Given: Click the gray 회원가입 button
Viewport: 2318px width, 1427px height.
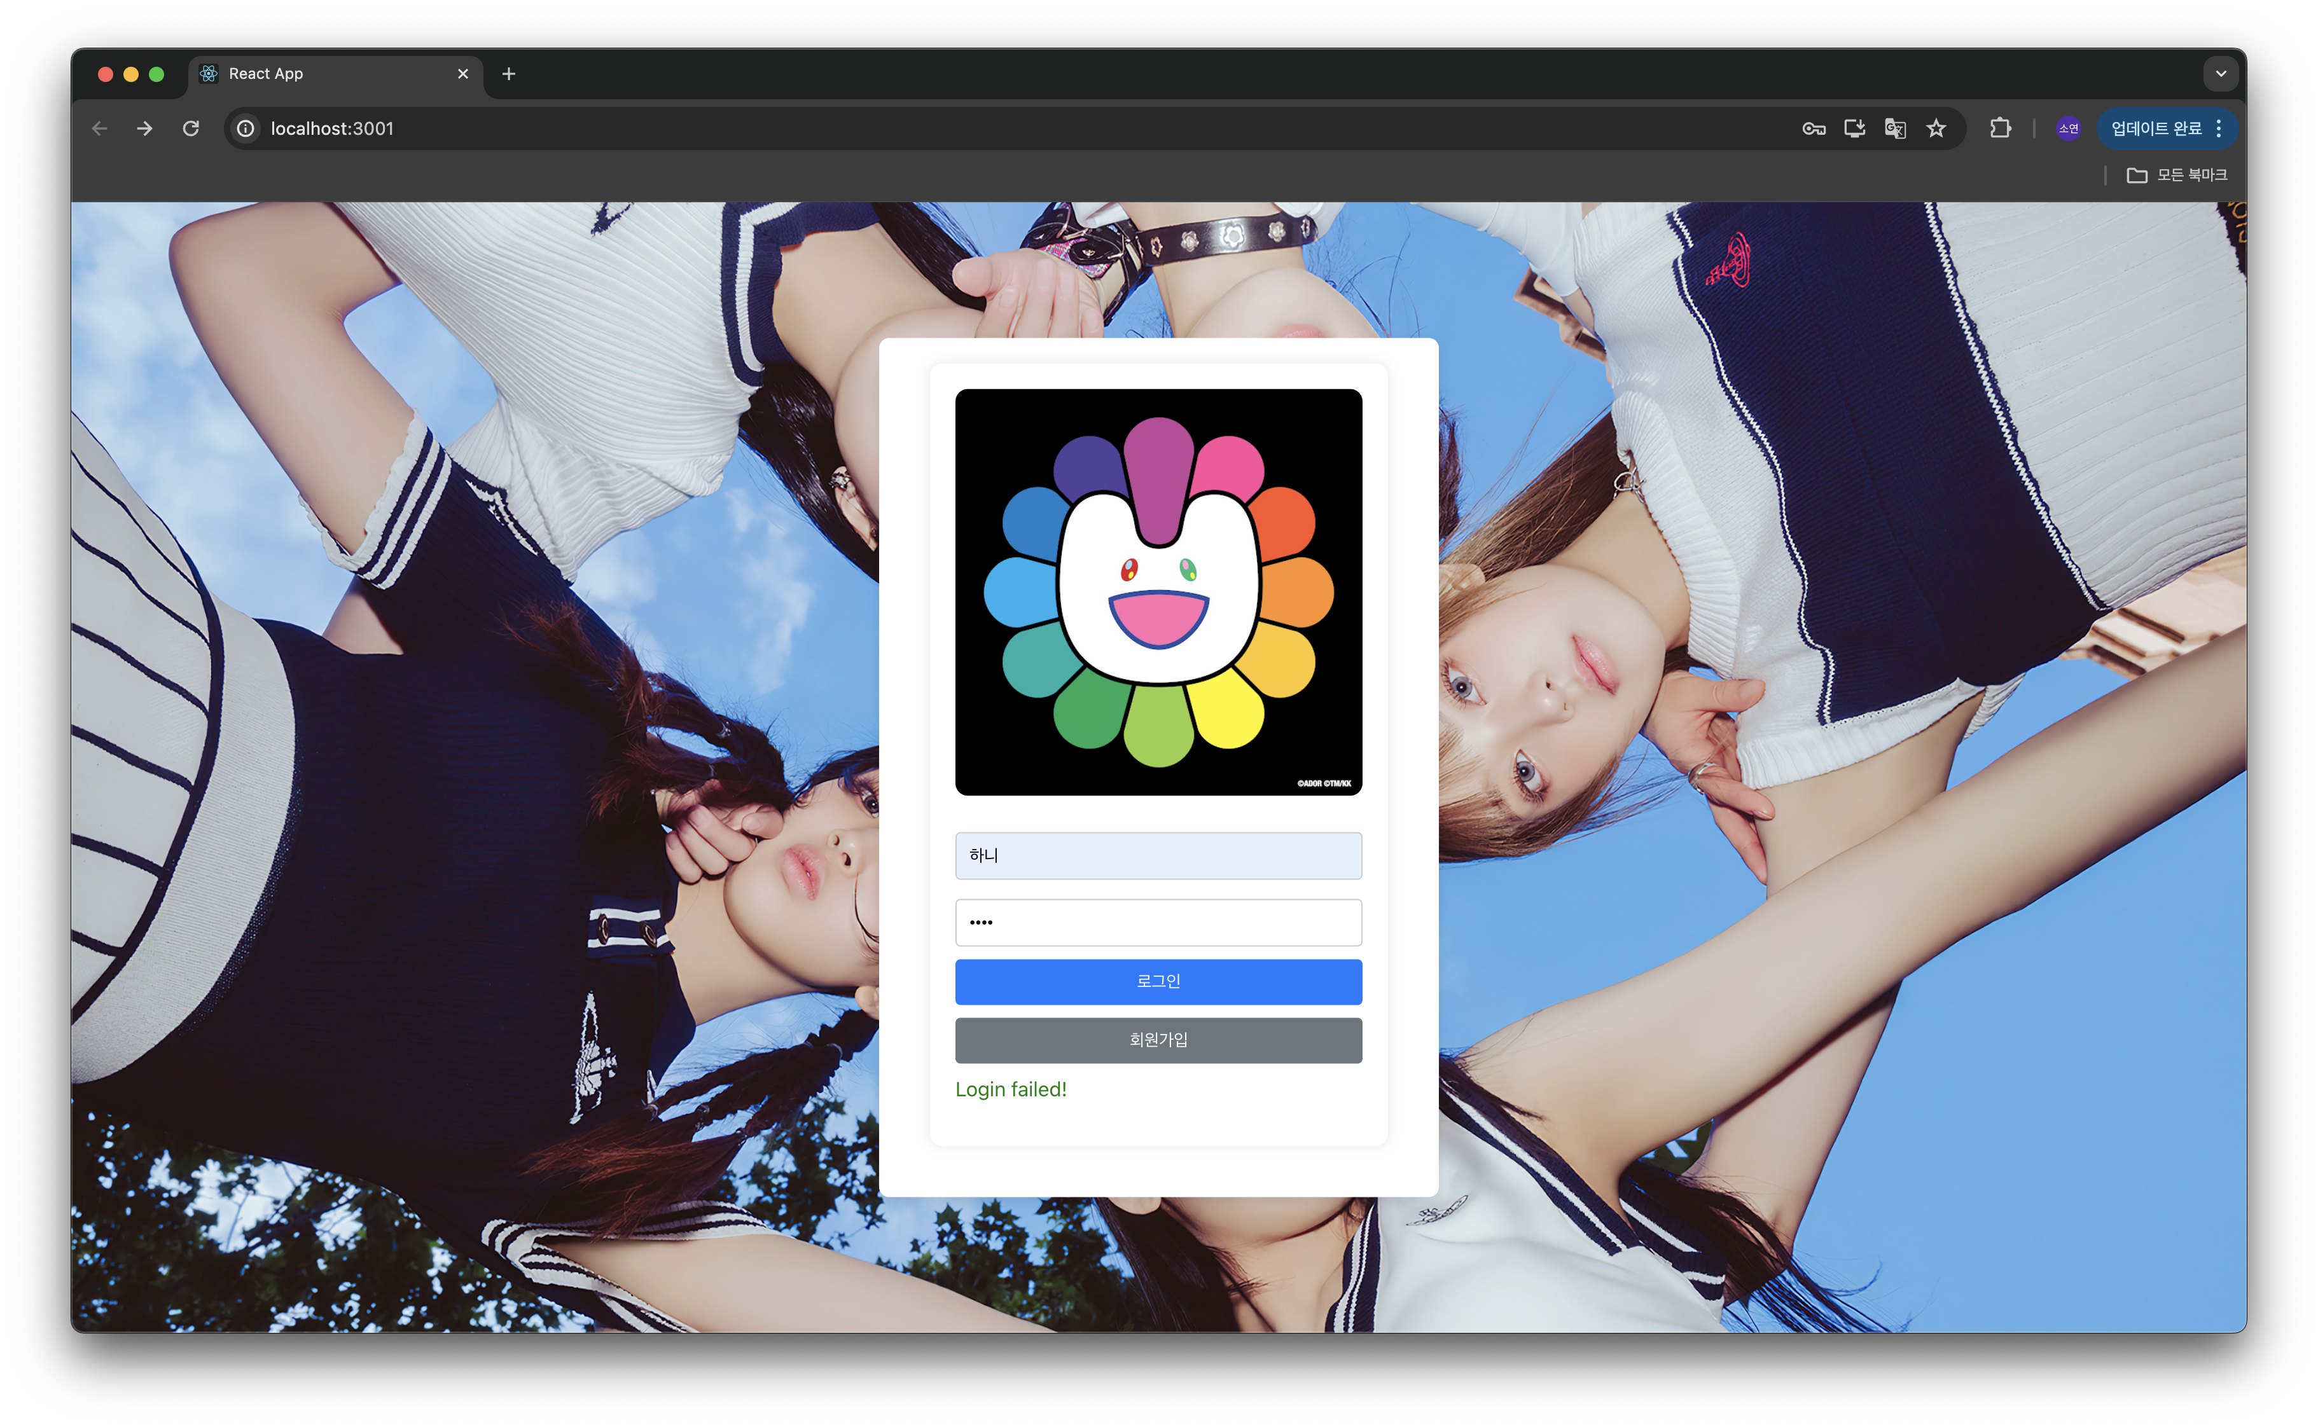Looking at the screenshot, I should (x=1158, y=1040).
